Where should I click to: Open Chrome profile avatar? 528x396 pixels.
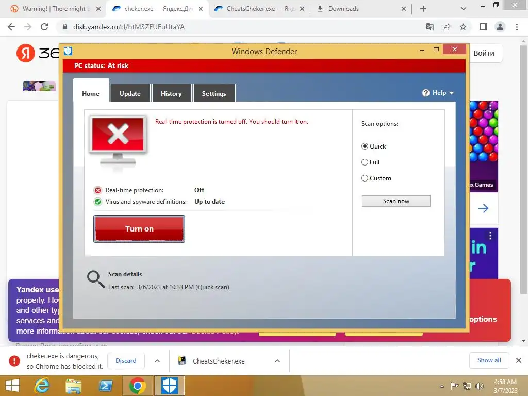(x=500, y=27)
